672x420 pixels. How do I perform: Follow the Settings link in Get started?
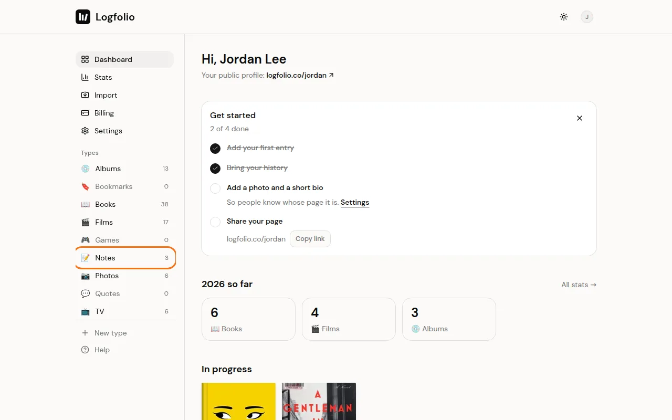[x=355, y=202]
